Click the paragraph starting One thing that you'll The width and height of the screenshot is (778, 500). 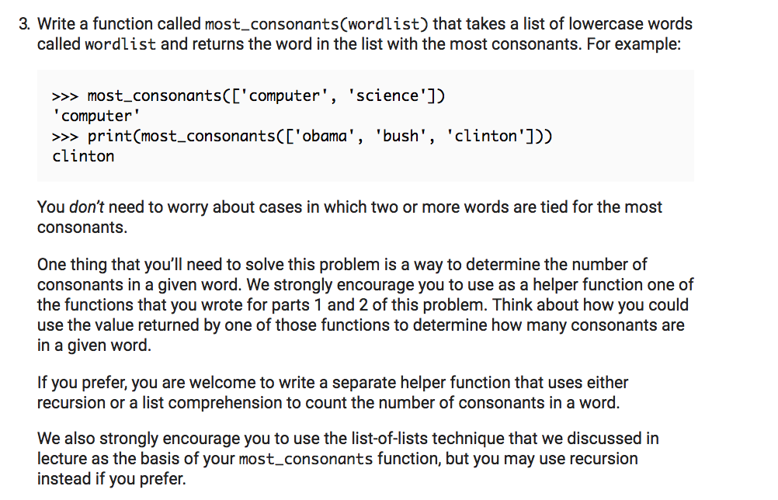[x=365, y=304]
